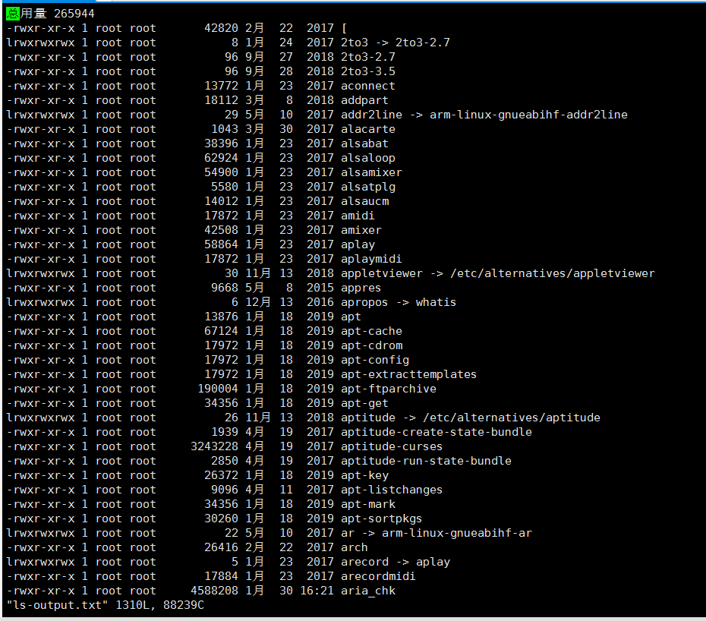Click the alsaucm entry
The width and height of the screenshot is (706, 621).
pyautogui.click(x=364, y=201)
